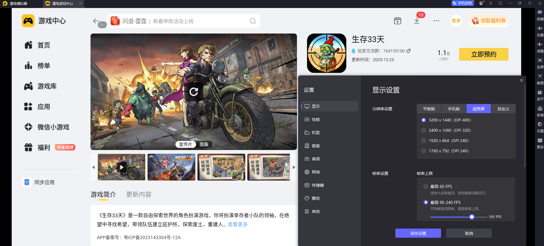Click the 保存设置 button
The height and width of the screenshot is (246, 544).
tap(418, 233)
